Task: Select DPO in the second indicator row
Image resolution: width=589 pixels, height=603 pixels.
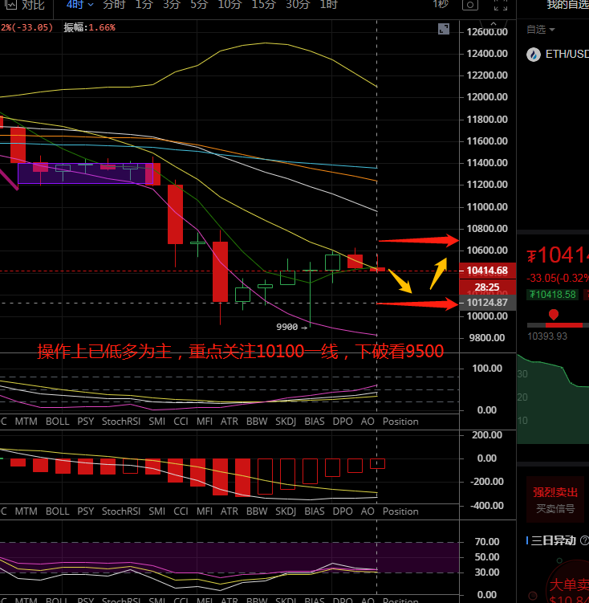Action: coord(343,511)
